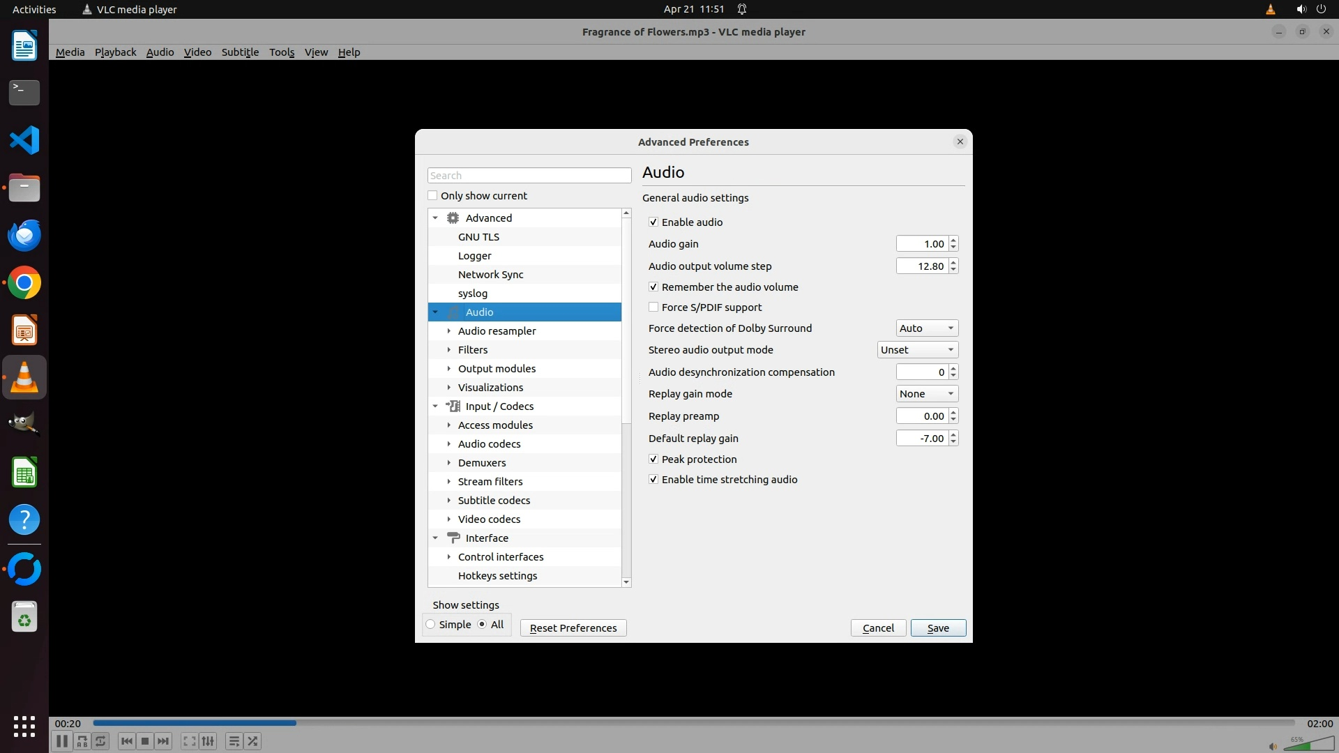Enable Force S/PDIF support
Screen dimensions: 1339x753
coord(653,307)
